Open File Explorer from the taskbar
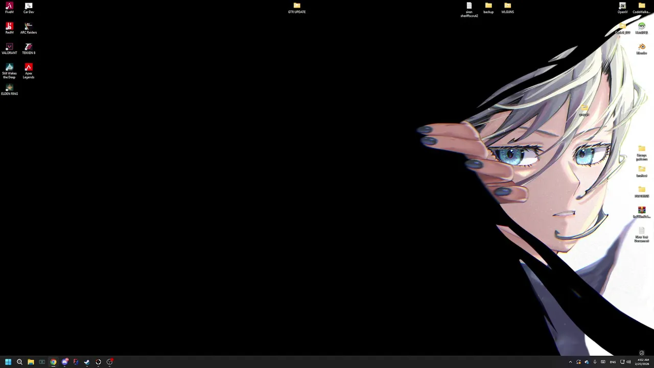 tap(31, 362)
